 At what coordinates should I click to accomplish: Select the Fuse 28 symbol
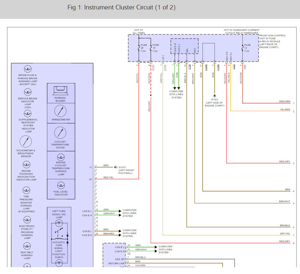[x=139, y=48]
